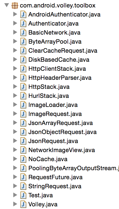
Task: Click the Authenticator.java file icon
Action: [23, 24]
